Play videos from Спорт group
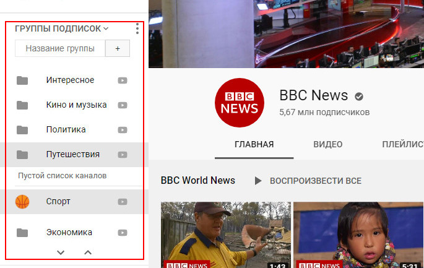The height and width of the screenshot is (268, 424). (x=123, y=202)
